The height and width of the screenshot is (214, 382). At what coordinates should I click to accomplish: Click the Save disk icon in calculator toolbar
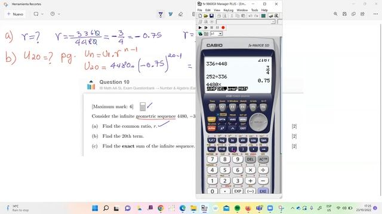pos(211,16)
